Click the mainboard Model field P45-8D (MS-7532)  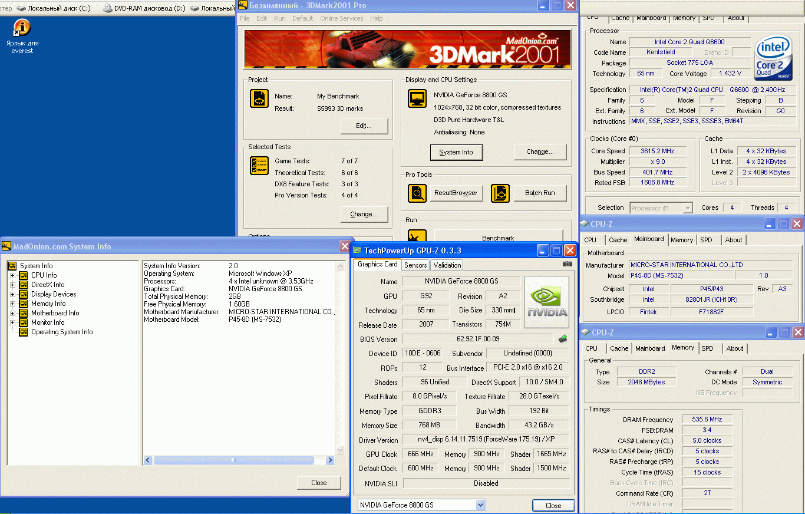[681, 275]
